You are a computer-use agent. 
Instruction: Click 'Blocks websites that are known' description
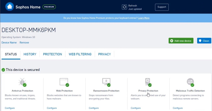point(64,97)
